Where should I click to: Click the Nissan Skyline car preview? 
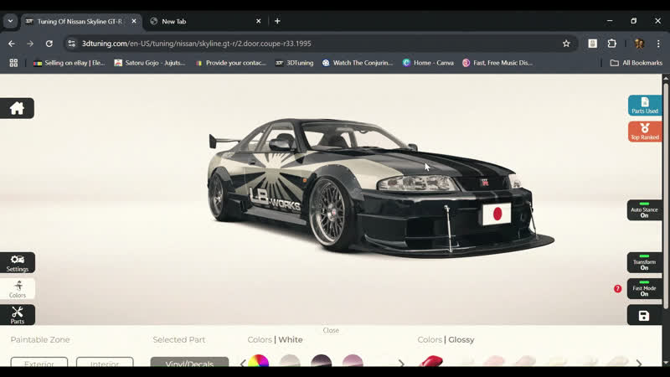[x=380, y=188]
